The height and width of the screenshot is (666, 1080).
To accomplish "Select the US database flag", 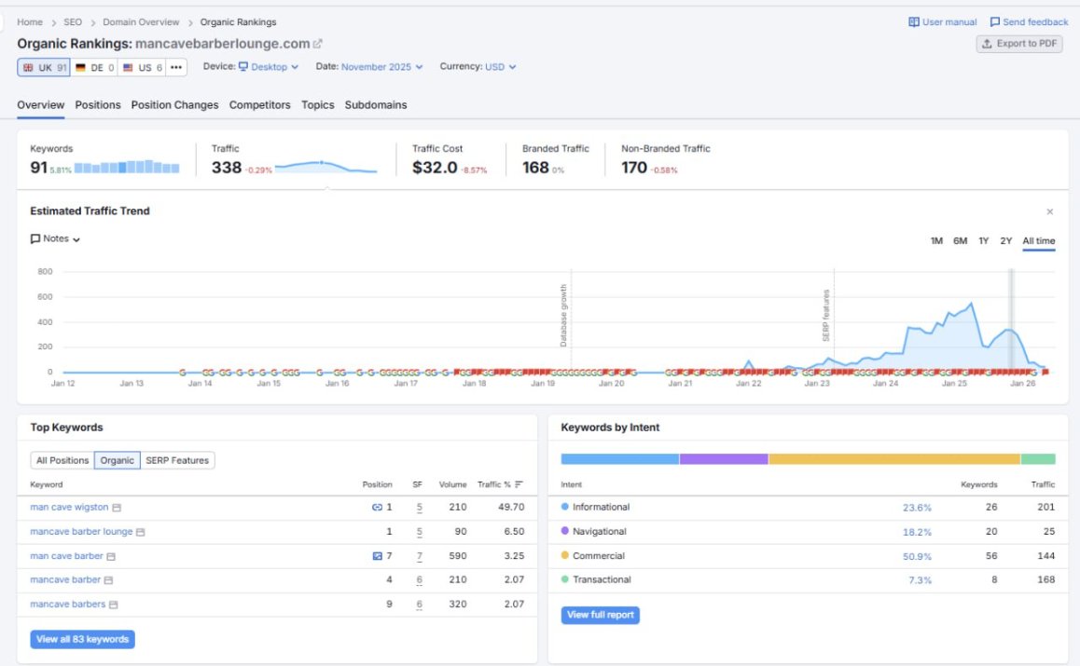I will click(x=128, y=67).
